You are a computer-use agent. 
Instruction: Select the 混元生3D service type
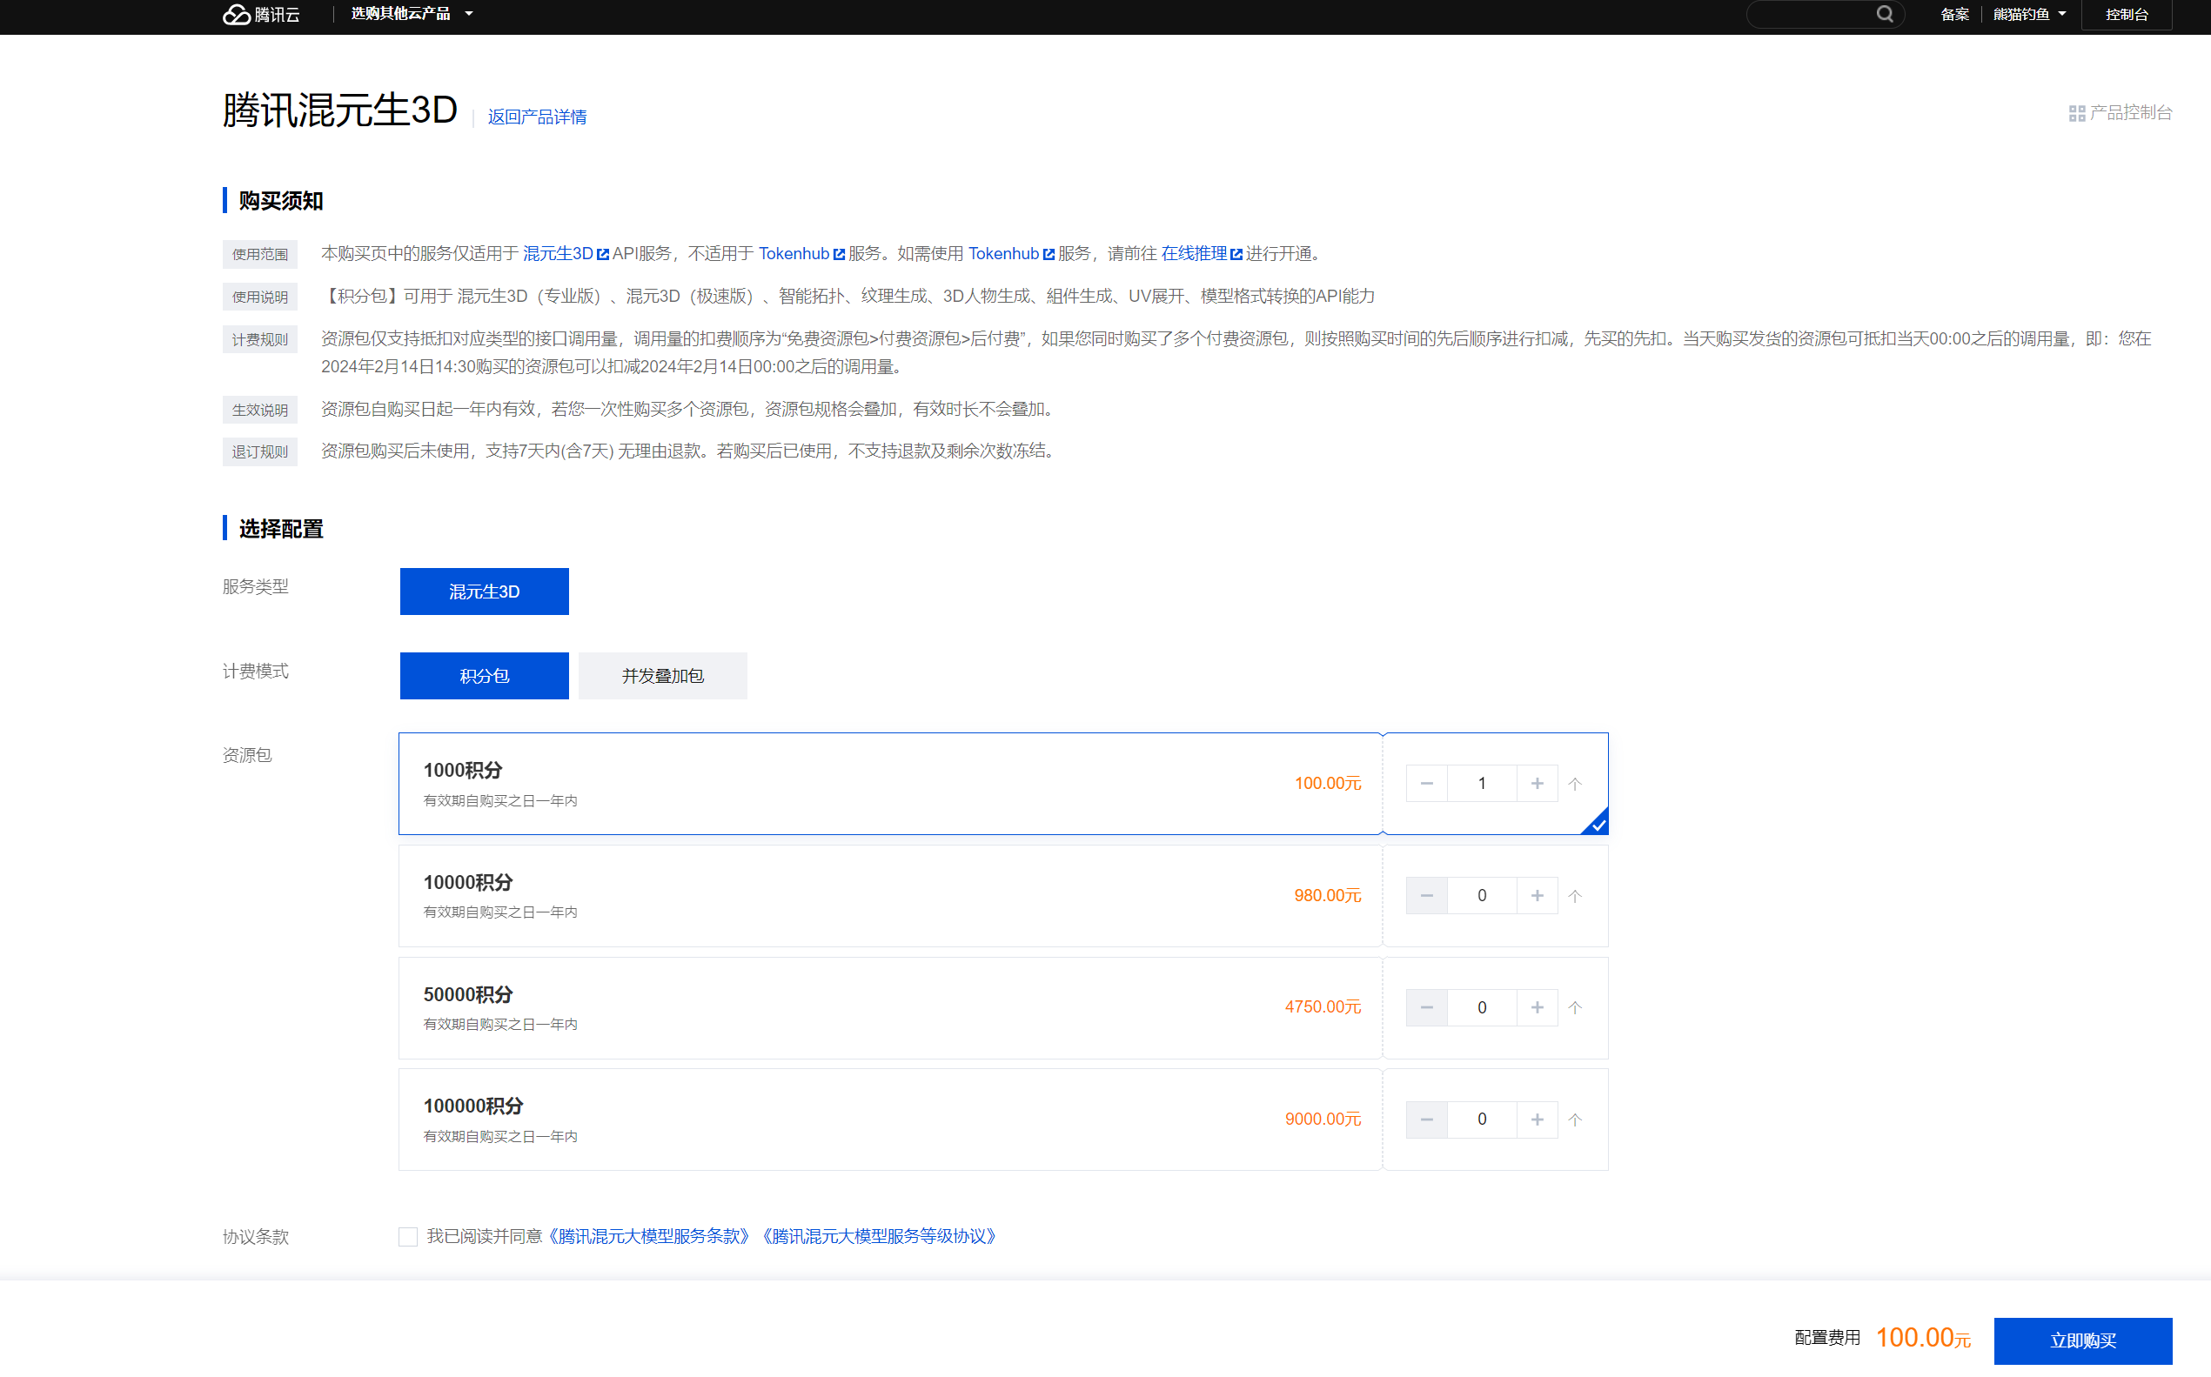484,592
